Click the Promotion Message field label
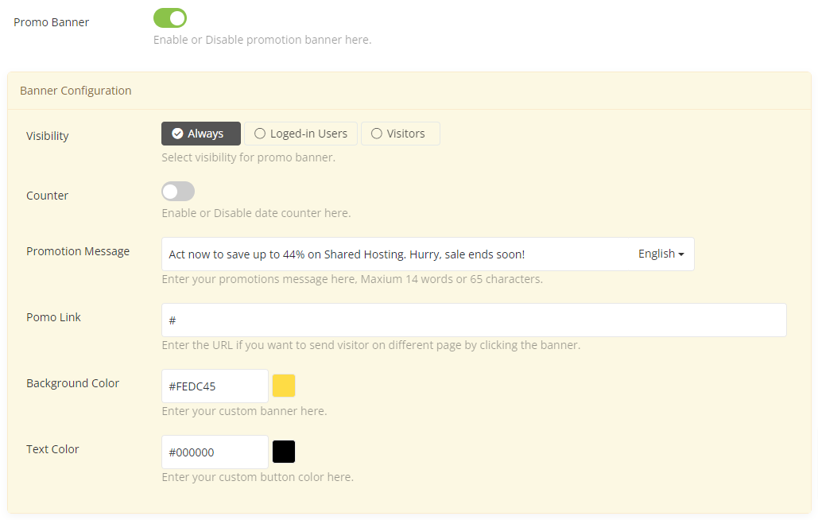The height and width of the screenshot is (520, 818). (x=78, y=251)
